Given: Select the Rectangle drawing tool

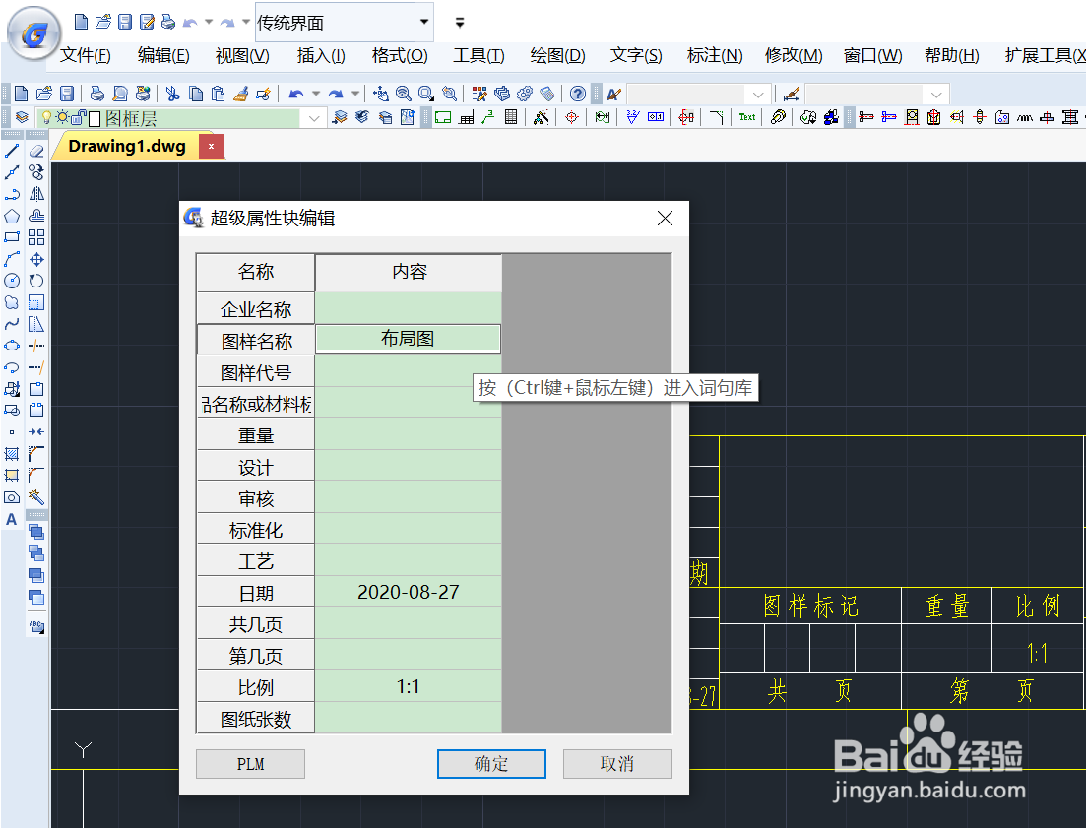Looking at the screenshot, I should 12,237.
